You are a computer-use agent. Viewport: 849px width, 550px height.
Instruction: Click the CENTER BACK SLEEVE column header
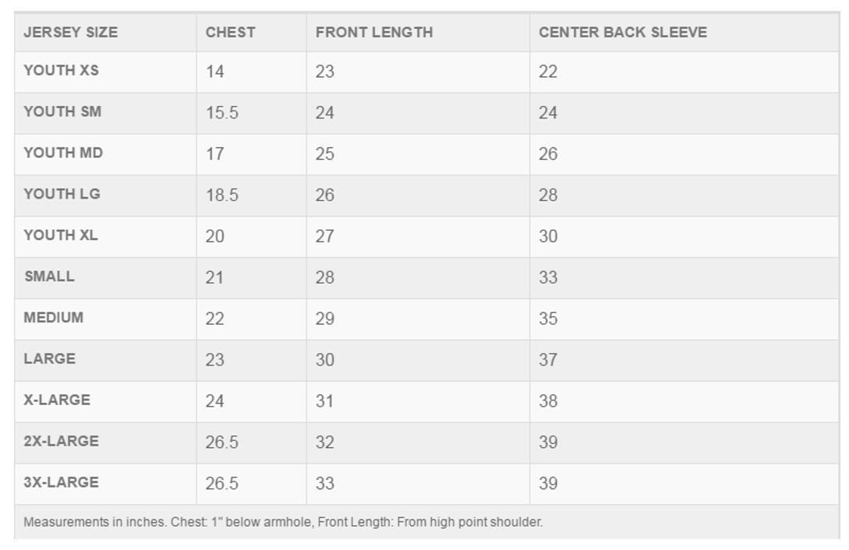pos(623,33)
